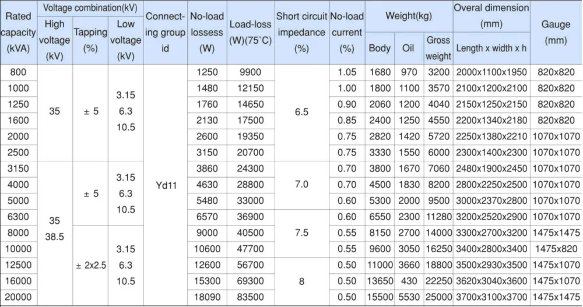Click the No-load losses (W) header
583x307 pixels.
(x=207, y=33)
